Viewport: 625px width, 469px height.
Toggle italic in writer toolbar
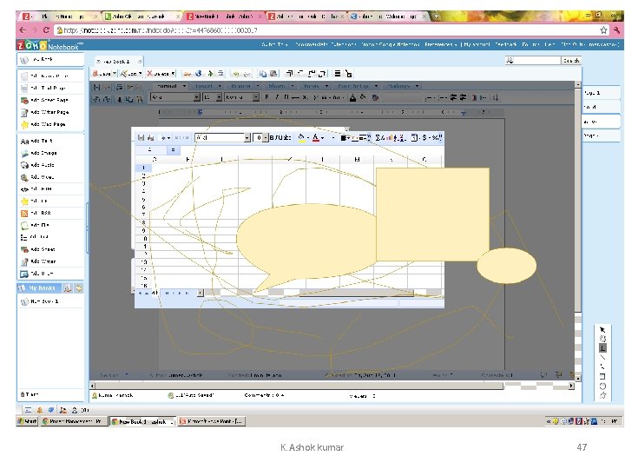tap(277, 97)
